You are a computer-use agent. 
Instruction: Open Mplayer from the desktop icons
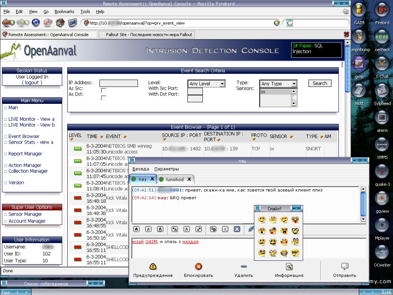pyautogui.click(x=382, y=230)
